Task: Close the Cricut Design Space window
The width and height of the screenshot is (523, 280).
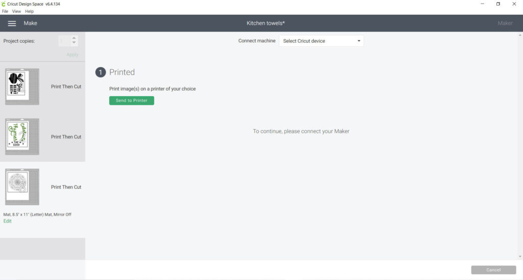Action: pos(514,4)
